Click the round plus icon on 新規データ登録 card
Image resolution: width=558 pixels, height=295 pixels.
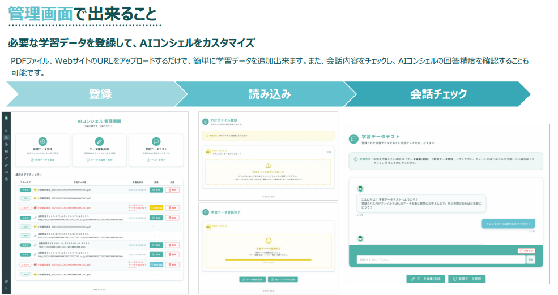click(x=42, y=141)
